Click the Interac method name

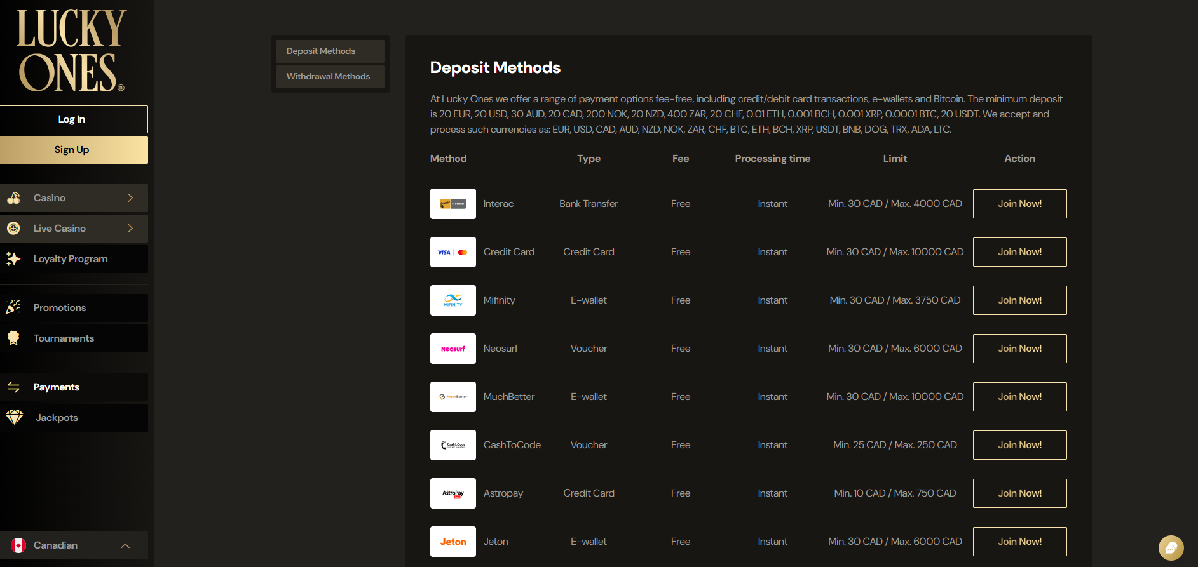[x=498, y=204]
